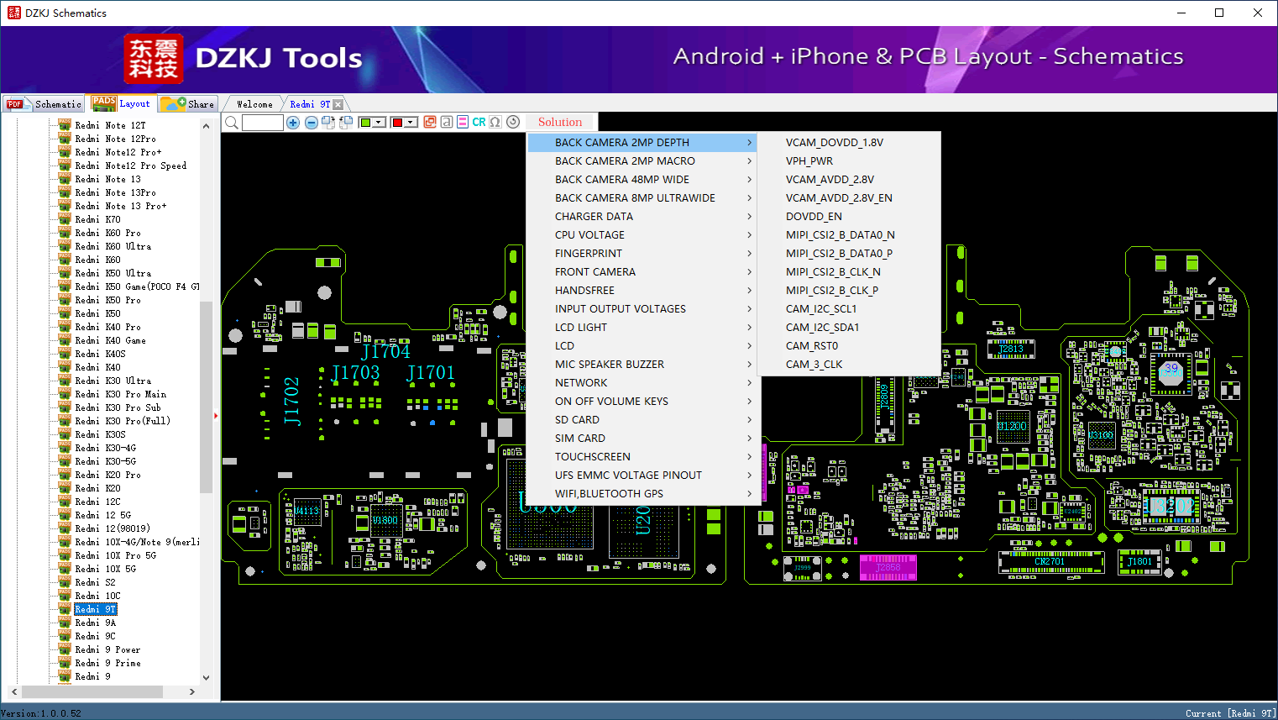Click the DZKJ app icon in title bar
The width and height of the screenshot is (1278, 720).
pos(13,13)
